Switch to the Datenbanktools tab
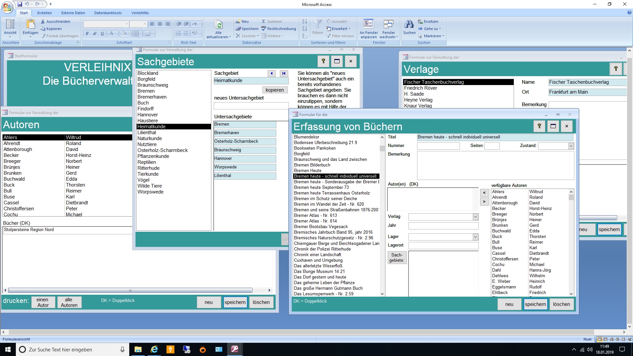 tap(108, 13)
